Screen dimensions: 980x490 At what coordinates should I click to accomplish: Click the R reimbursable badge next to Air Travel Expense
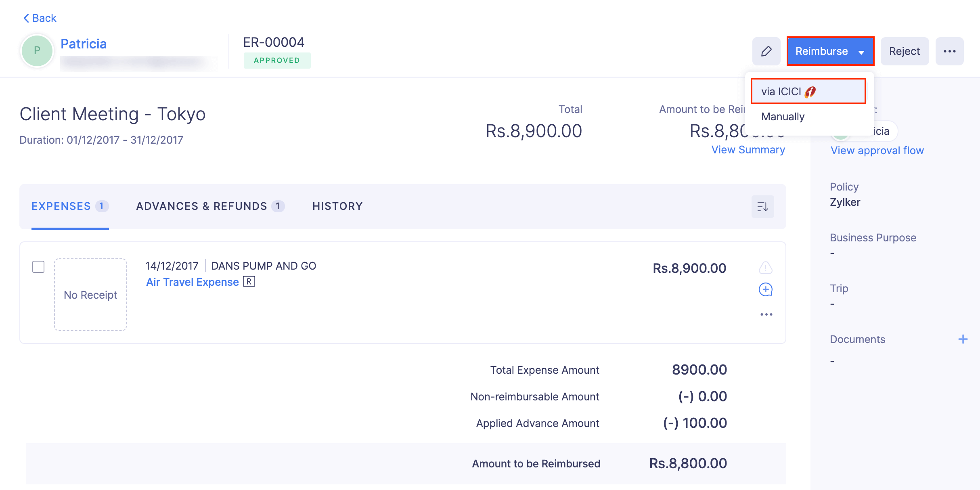[x=249, y=281]
